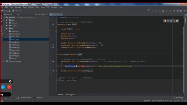Open the run configuration dropdown
Viewport: 187px width, 105px height.
[149, 11]
